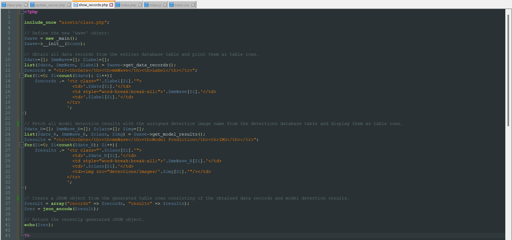
Task: Close the index.css tab
Action: point(193,4)
